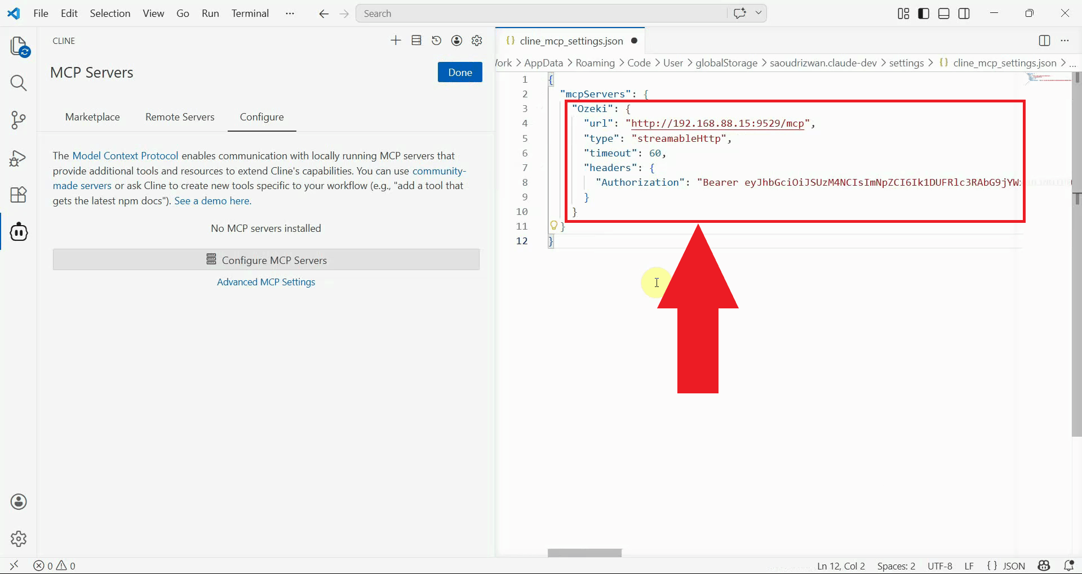Open the Run menu
The height and width of the screenshot is (574, 1082).
pos(210,14)
